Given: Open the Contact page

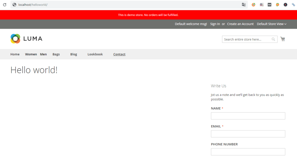Looking at the screenshot, I should point(119,54).
